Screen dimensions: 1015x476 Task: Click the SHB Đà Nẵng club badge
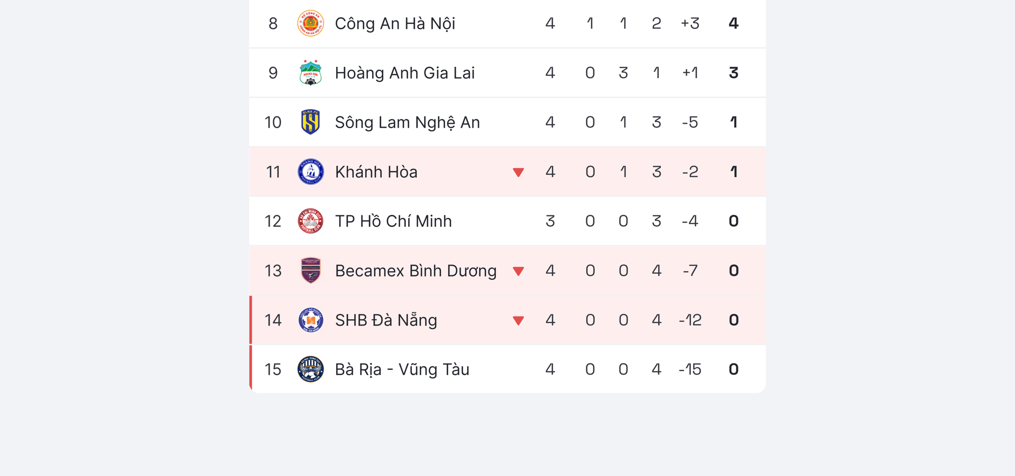(x=310, y=320)
